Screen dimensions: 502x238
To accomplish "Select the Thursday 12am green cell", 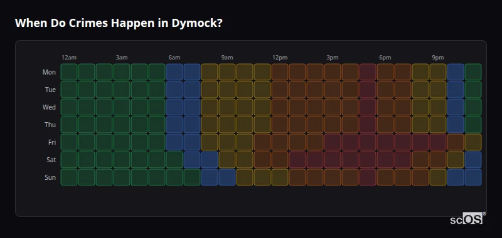I will click(69, 125).
